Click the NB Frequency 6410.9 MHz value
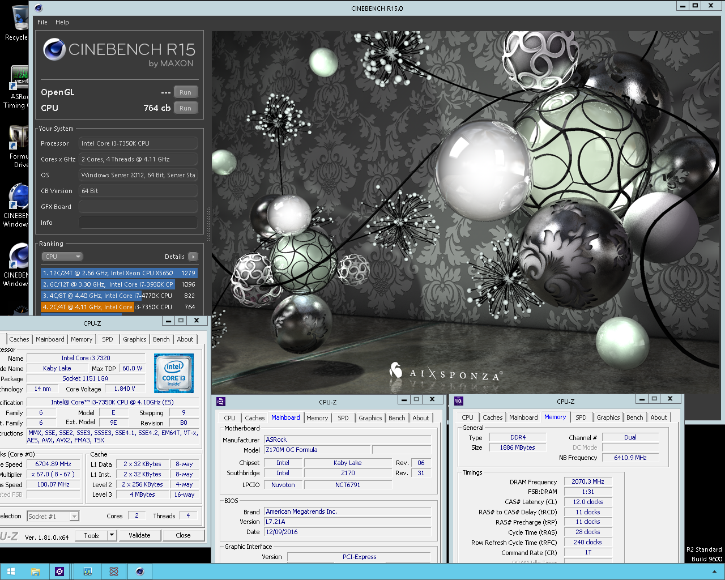 [630, 458]
